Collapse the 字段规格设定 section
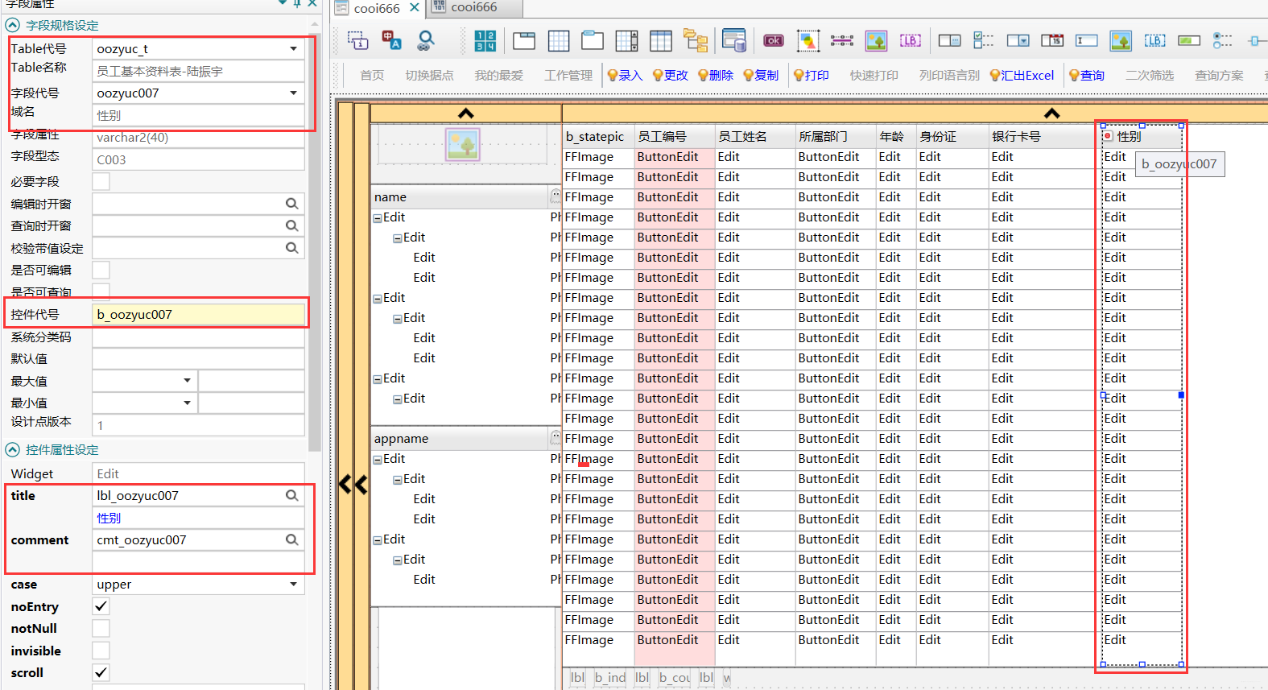1268x690 pixels. click(13, 25)
